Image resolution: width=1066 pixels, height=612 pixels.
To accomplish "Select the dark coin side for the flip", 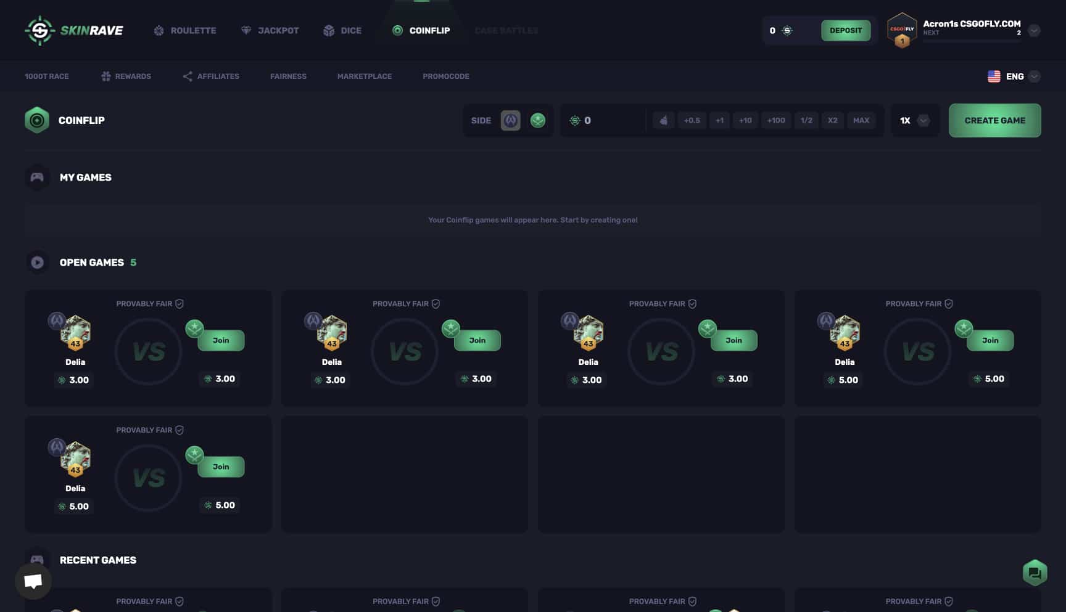I will point(510,121).
